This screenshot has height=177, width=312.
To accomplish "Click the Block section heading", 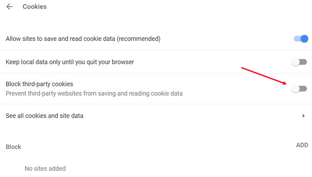I will [x=14, y=147].
